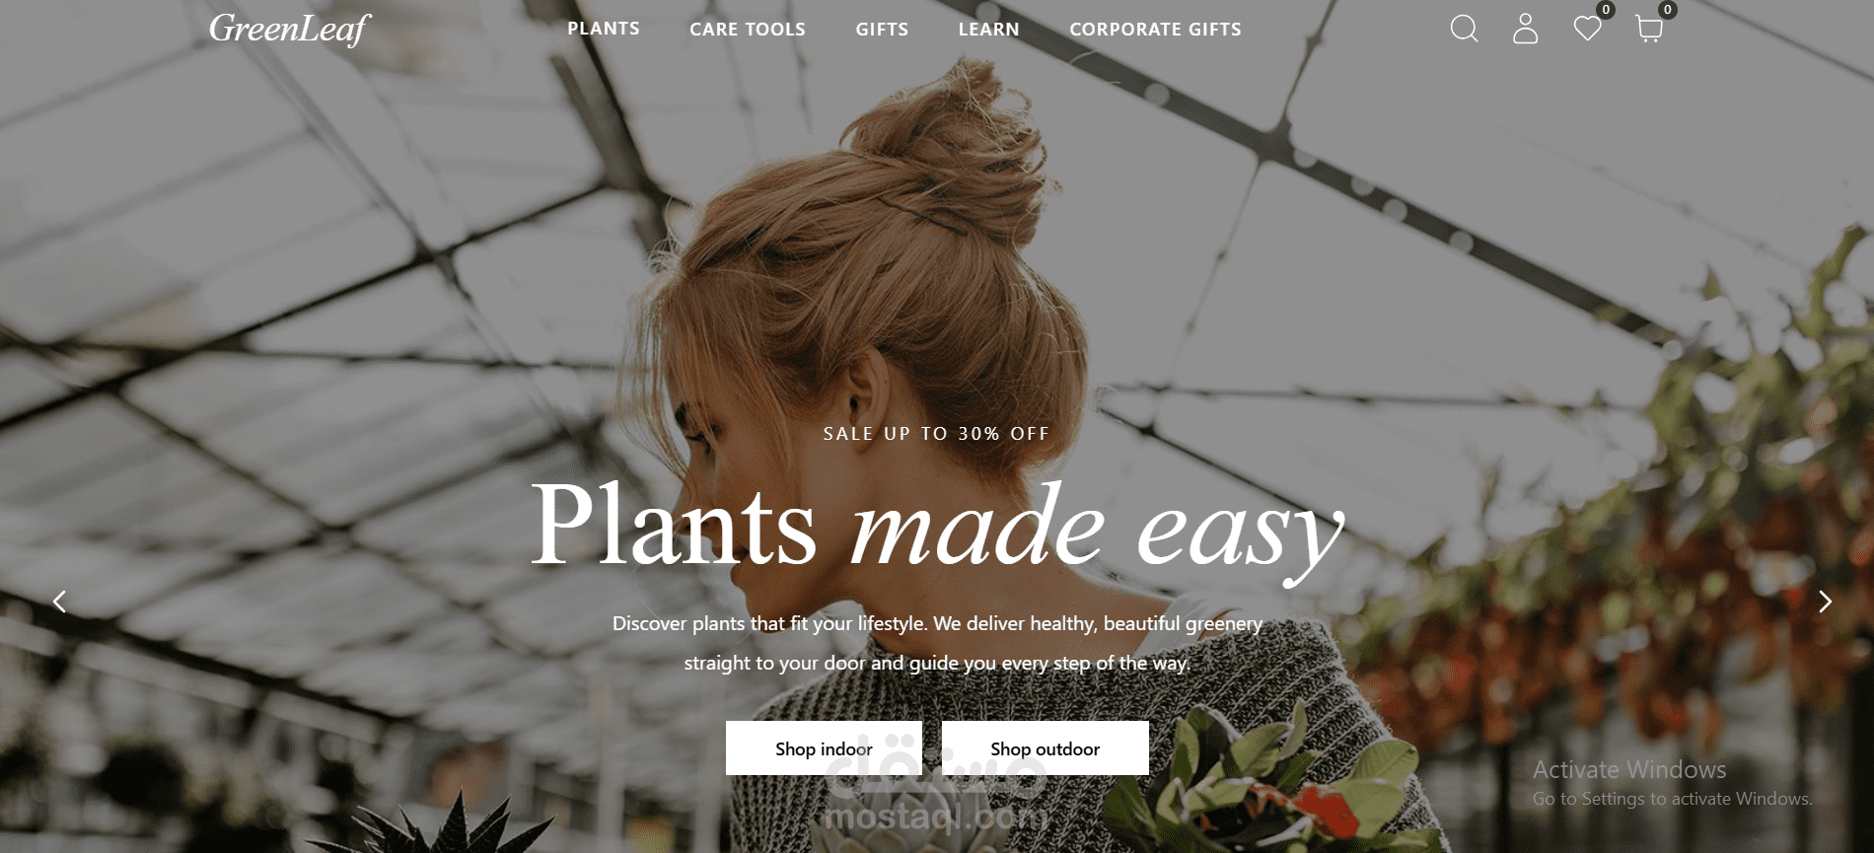Screen dimensions: 1874x853
Task: View the wishlist heart icon
Action: pyautogui.click(x=1587, y=30)
